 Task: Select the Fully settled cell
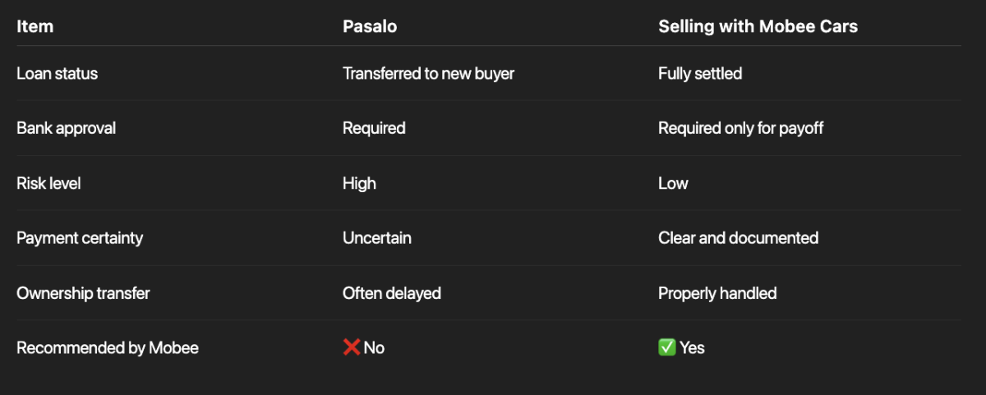[700, 74]
